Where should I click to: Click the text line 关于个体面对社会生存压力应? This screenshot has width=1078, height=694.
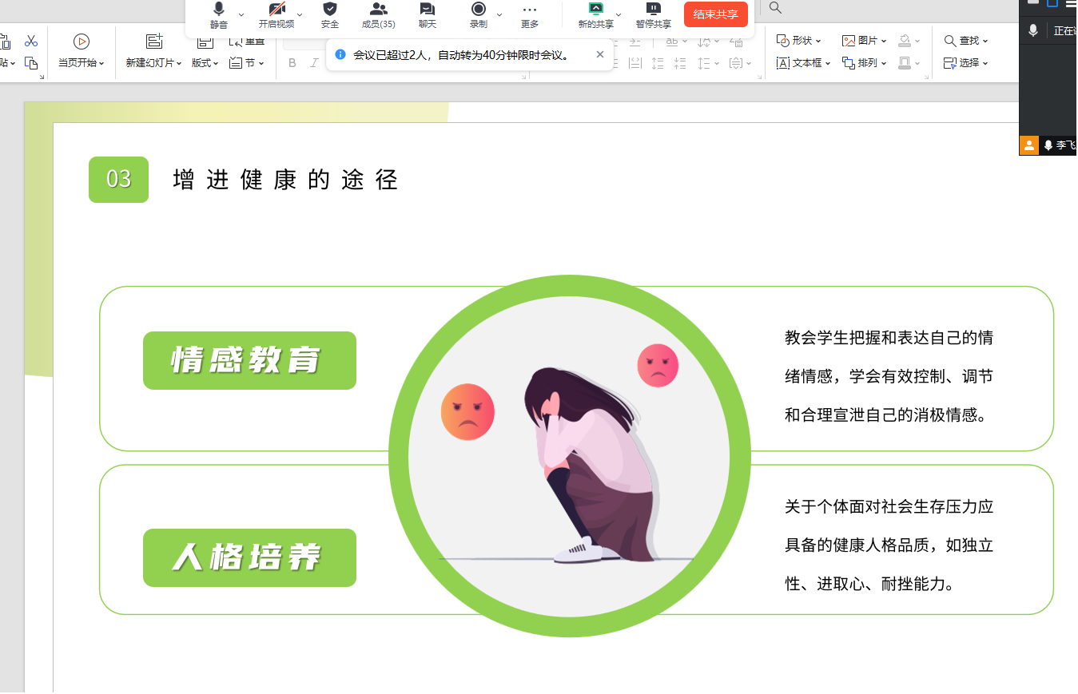[889, 506]
